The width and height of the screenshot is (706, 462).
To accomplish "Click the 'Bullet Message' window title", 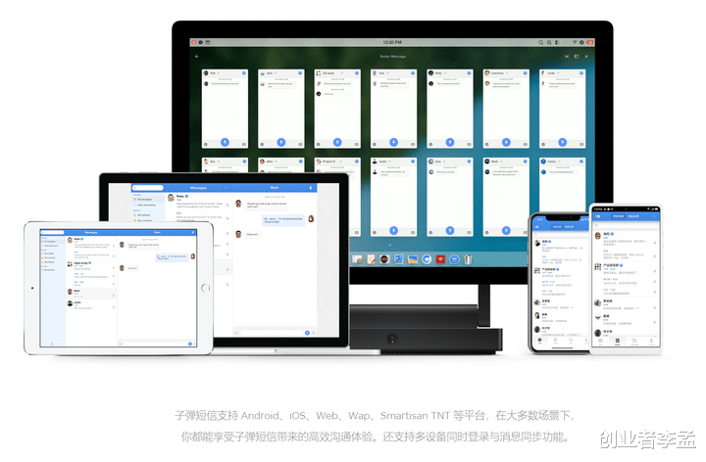I will (393, 57).
